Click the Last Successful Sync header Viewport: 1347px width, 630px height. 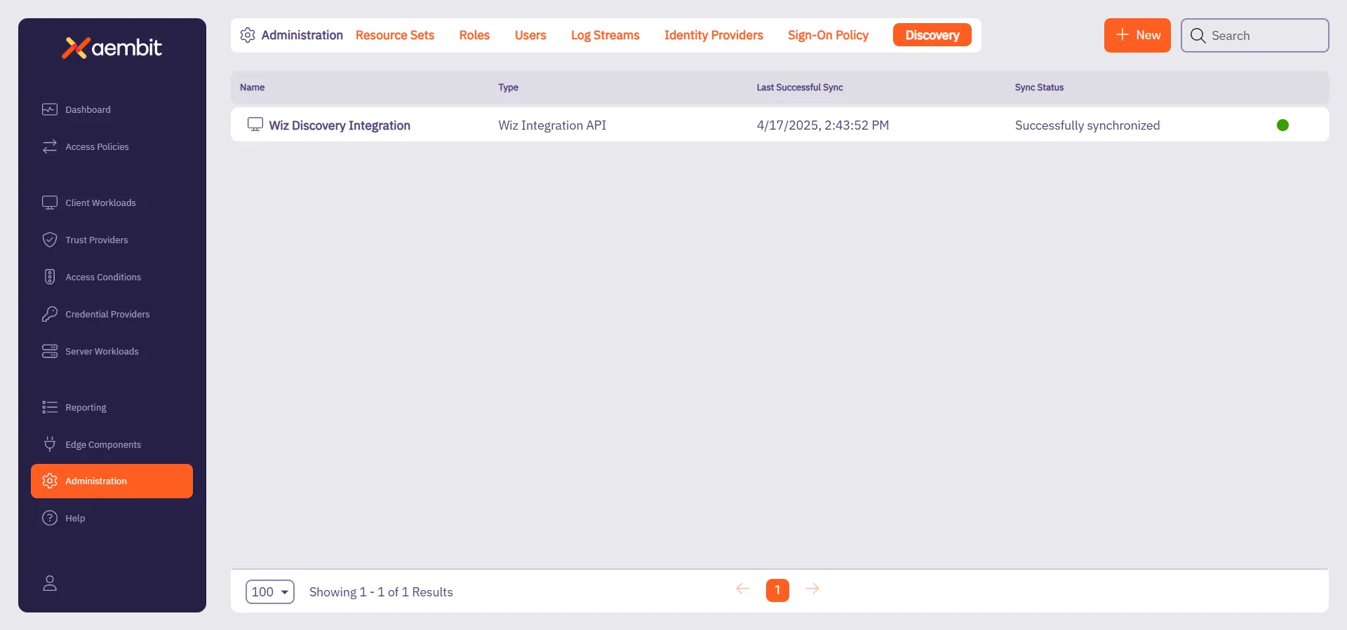click(x=800, y=87)
